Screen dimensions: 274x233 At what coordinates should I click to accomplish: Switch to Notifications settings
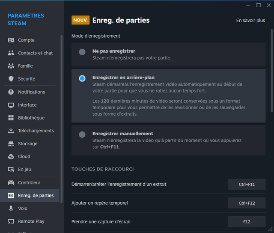coord(30,92)
